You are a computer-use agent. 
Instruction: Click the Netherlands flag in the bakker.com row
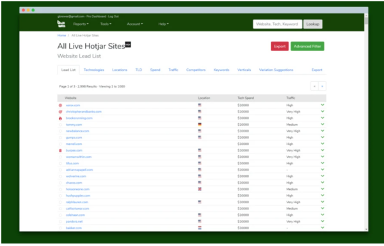point(200,227)
